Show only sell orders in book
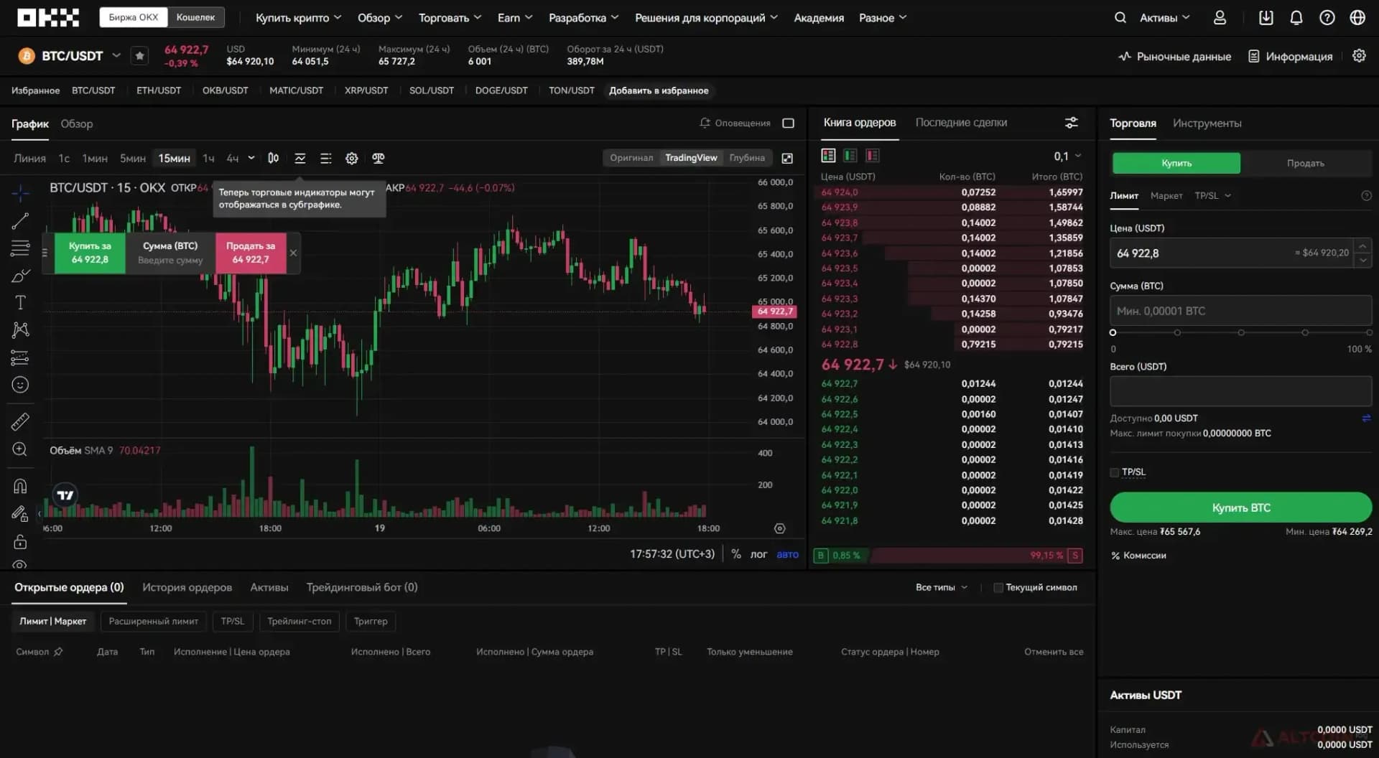The width and height of the screenshot is (1379, 758). click(873, 156)
